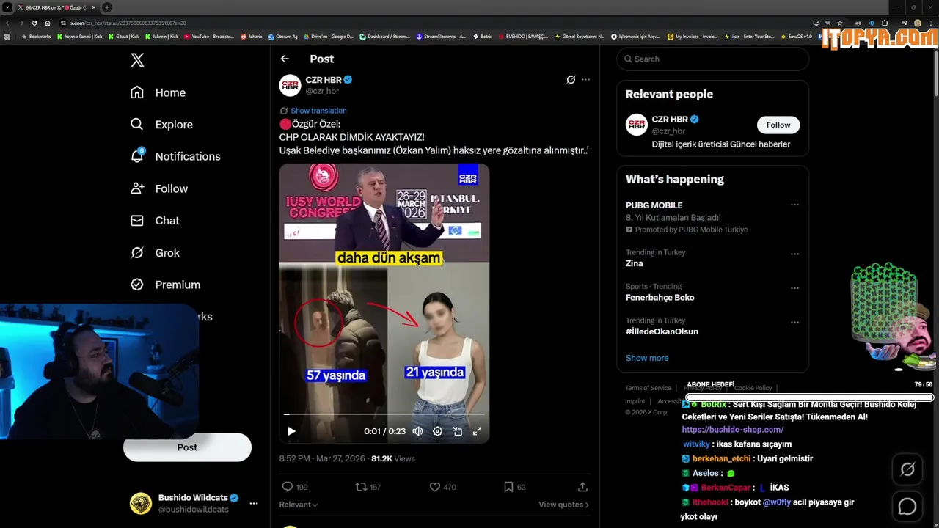The image size is (939, 528).
Task: Follow CZR HBR in Relevant people
Action: (778, 125)
